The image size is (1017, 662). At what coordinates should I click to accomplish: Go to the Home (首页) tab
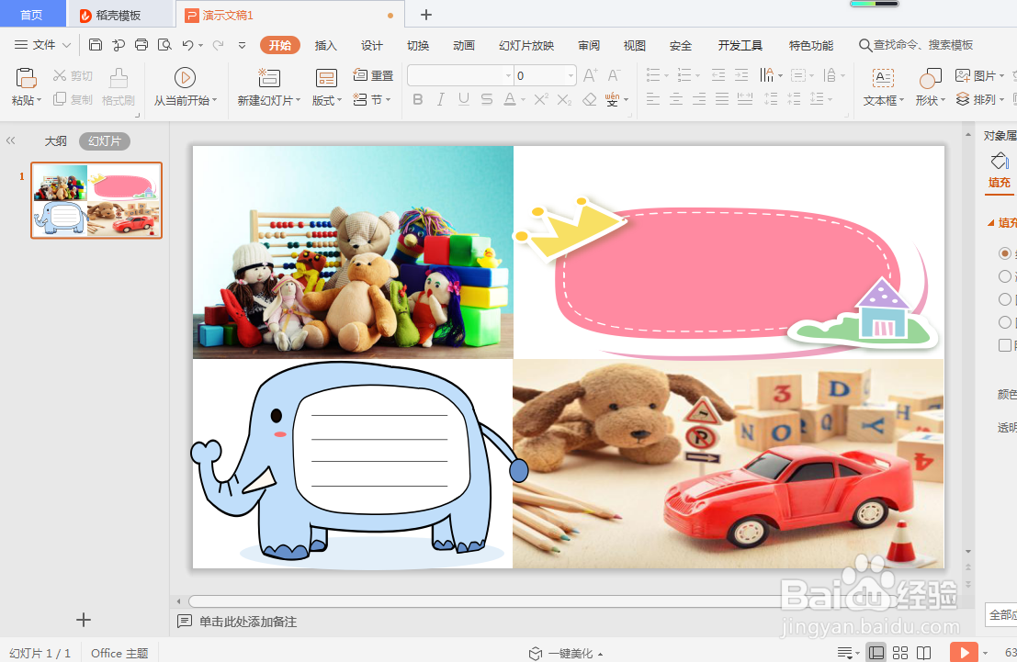(x=32, y=15)
